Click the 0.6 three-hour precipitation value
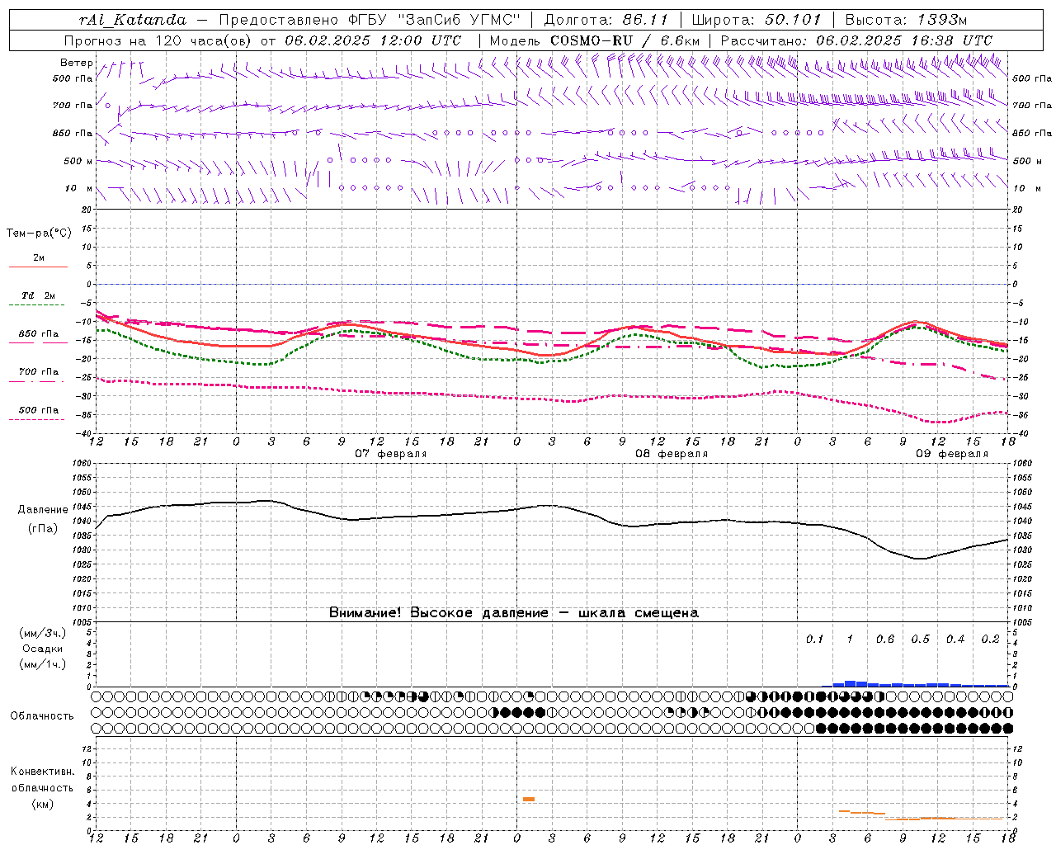Image resolution: width=1056 pixels, height=845 pixels. pyautogui.click(x=885, y=639)
